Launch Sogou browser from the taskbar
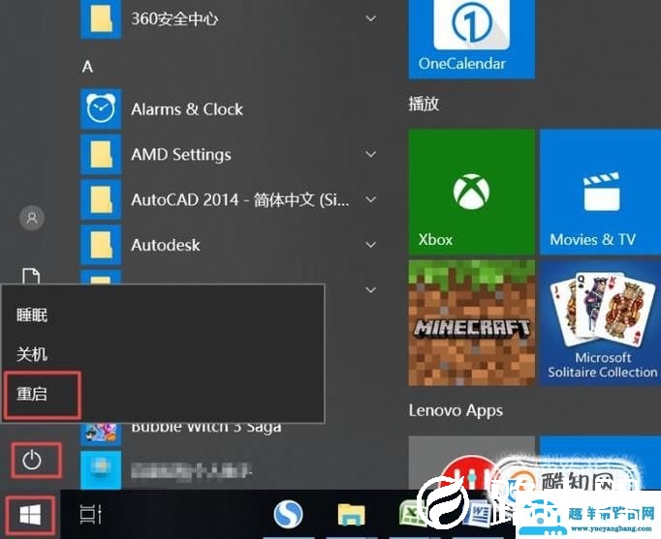Screen dimensions: 661x539 [x=289, y=514]
